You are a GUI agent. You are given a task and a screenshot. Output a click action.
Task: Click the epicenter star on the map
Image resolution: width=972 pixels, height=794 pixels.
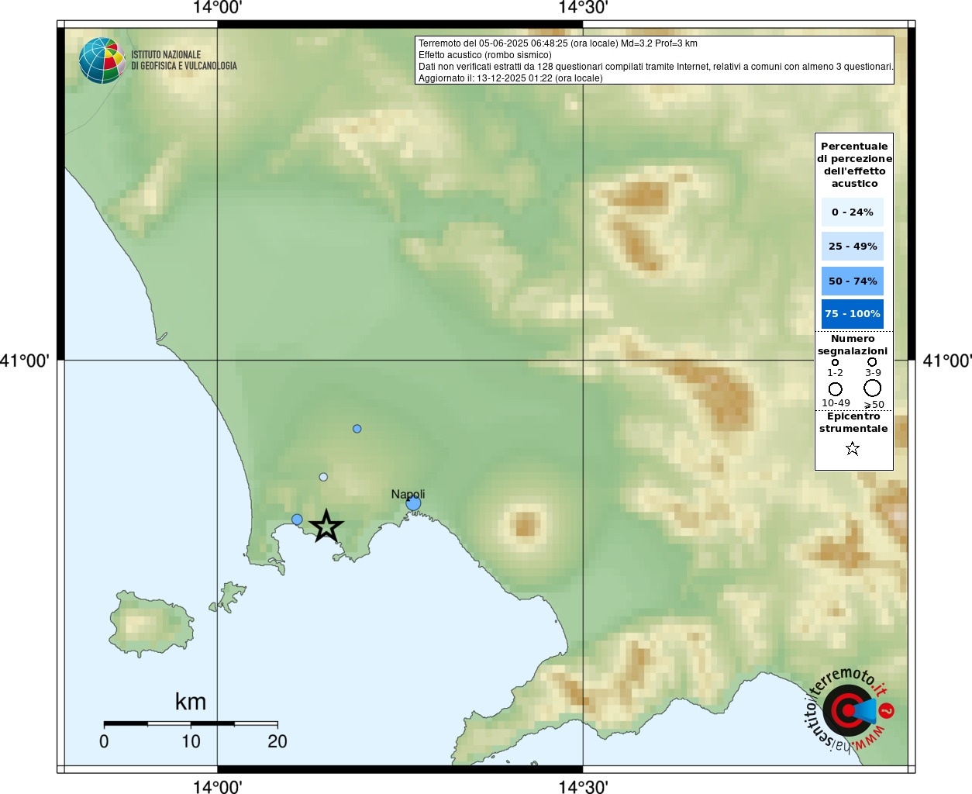tap(326, 526)
